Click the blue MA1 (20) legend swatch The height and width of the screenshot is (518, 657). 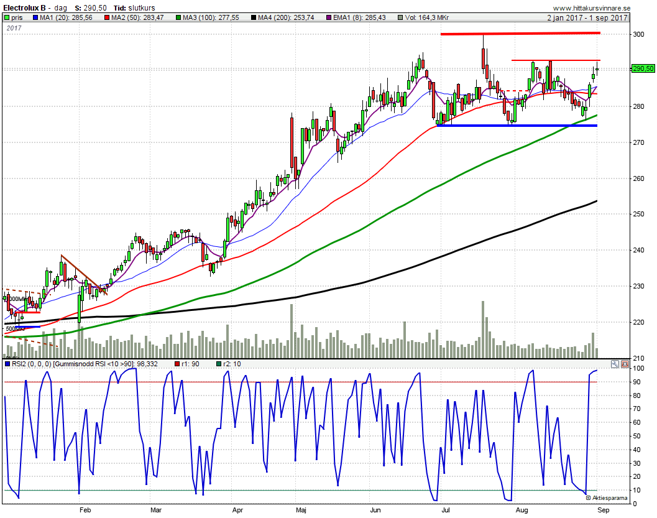click(x=35, y=17)
